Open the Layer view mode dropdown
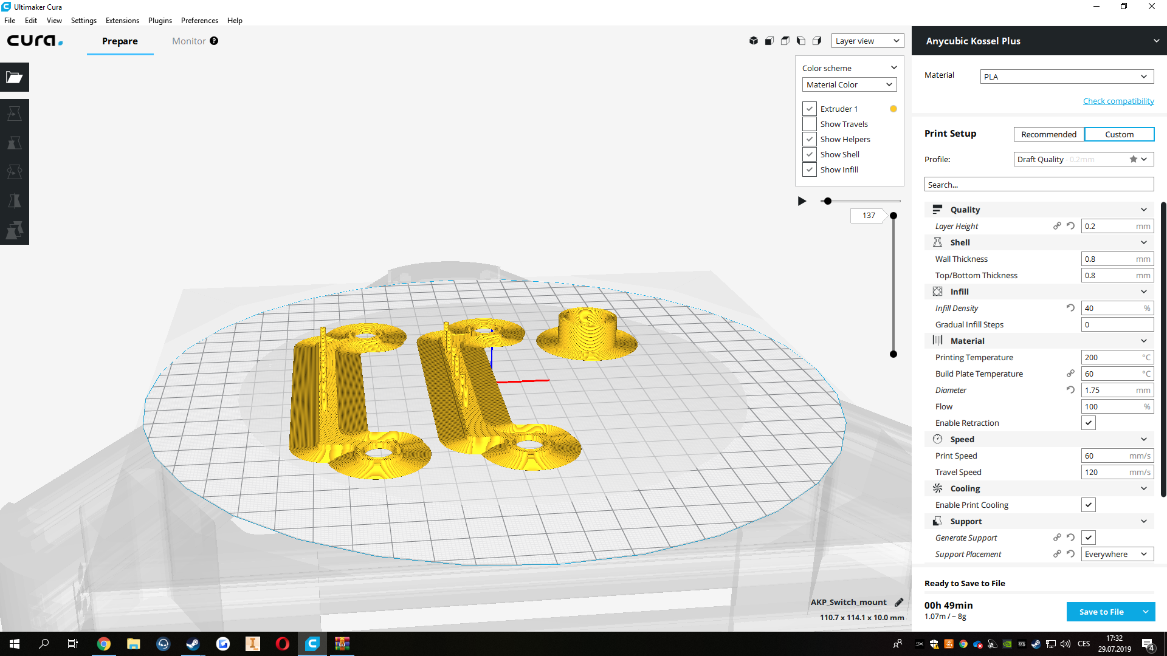 pos(867,41)
